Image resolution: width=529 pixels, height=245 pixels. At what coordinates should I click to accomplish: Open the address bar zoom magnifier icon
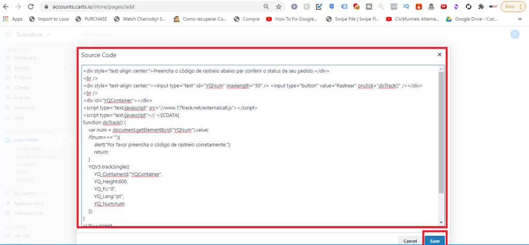(266, 7)
